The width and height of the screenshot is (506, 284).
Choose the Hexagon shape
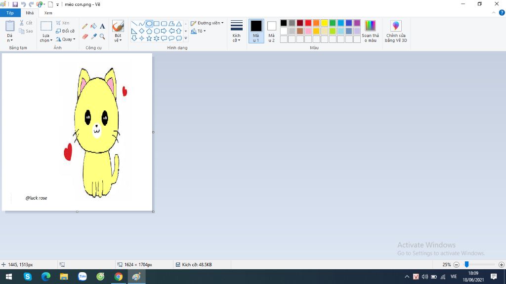click(x=157, y=31)
